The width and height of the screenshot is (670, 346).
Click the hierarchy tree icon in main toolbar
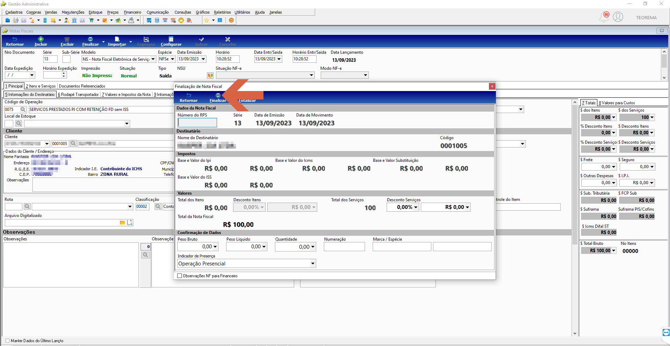[32, 20]
